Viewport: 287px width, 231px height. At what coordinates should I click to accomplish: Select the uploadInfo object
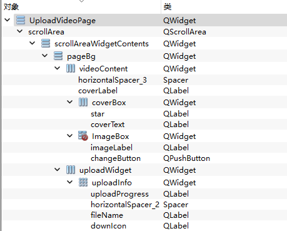pyautogui.click(x=112, y=183)
